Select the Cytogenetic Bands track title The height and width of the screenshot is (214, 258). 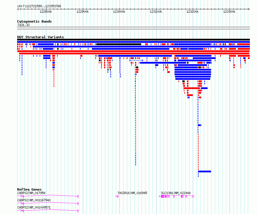coord(34,21)
